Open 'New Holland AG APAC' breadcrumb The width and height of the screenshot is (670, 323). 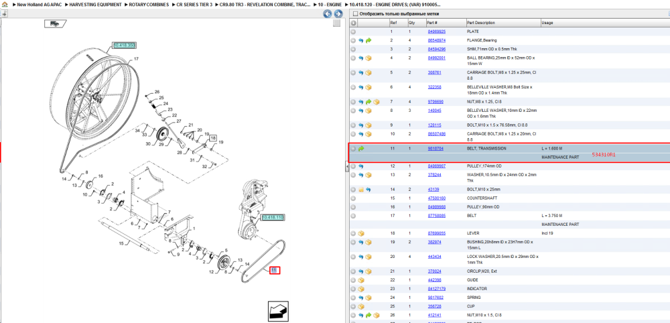[x=39, y=4]
